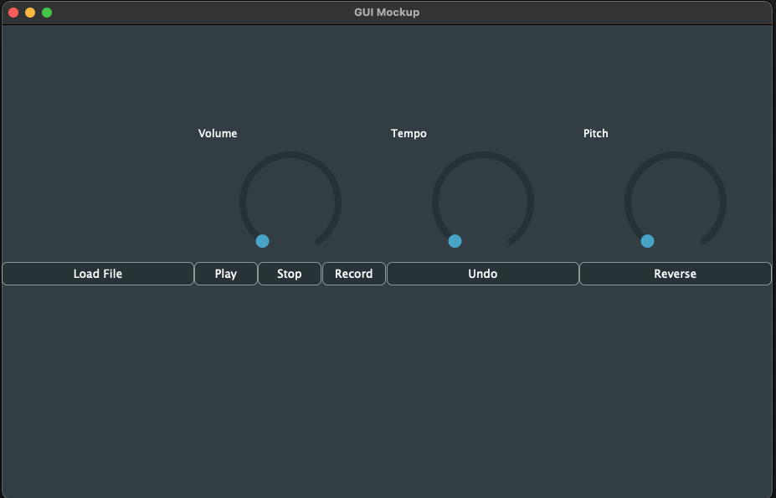Viewport: 776px width, 498px height.
Task: Close the window with the red button
Action: [x=13, y=13]
